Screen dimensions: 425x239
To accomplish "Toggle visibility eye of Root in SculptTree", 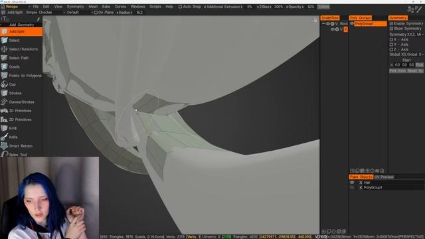I will 328,24.
